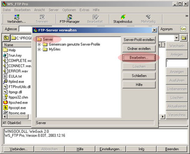Viewport: 190px width, 154px height.
Task: Open the FTP-Manager toolbar icon
Action: 70,17
